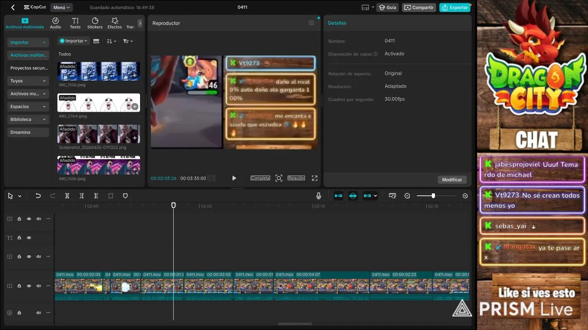Image resolution: width=588 pixels, height=330 pixels.
Task: Click the delete-right trim tool
Action: coord(96,196)
